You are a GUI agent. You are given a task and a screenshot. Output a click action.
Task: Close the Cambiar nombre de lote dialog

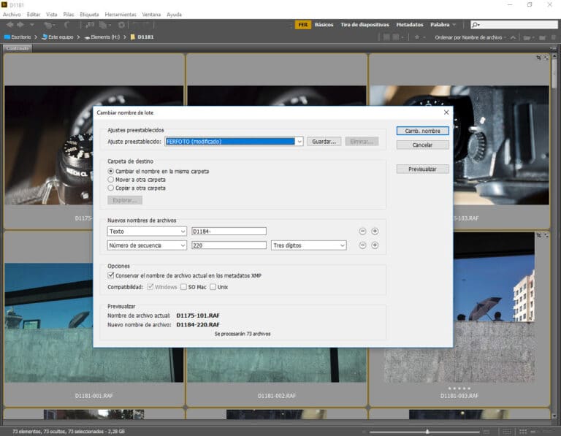446,112
